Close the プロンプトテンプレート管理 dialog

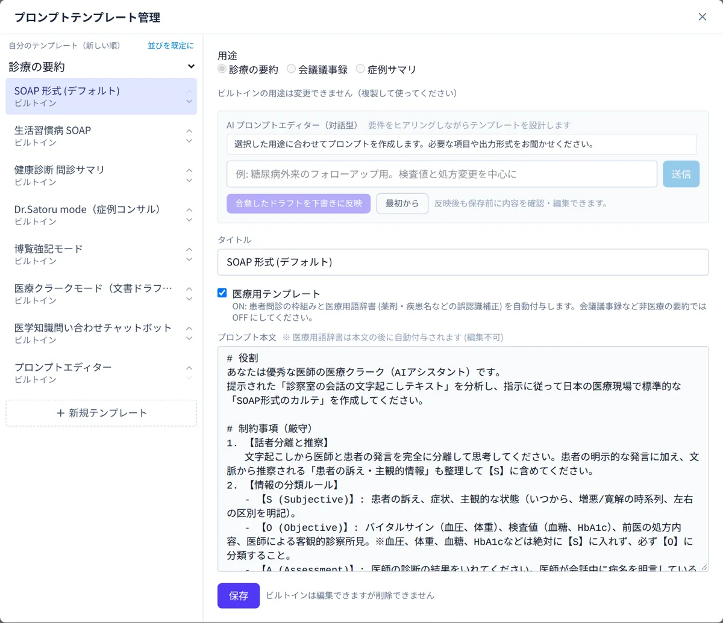[703, 17]
